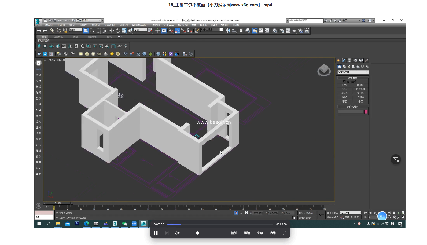Open the 编辑(E) menu
This screenshot has height=245, width=427.
(49, 25)
